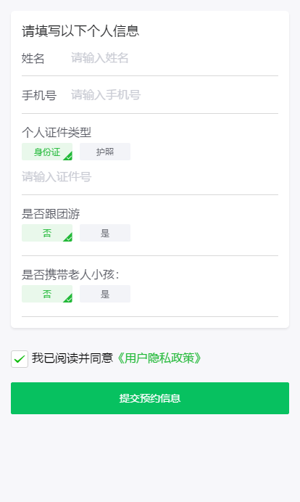Click the 手机号 field label

[39, 95]
